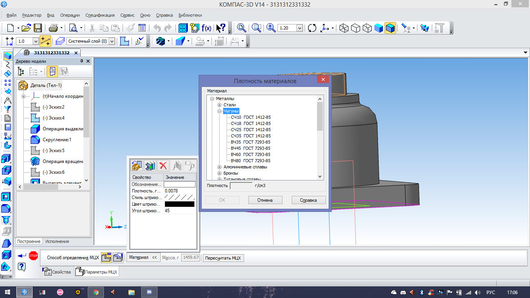Switch to shaded display without edges
Screen dimensions: 530x298
tap(379, 28)
